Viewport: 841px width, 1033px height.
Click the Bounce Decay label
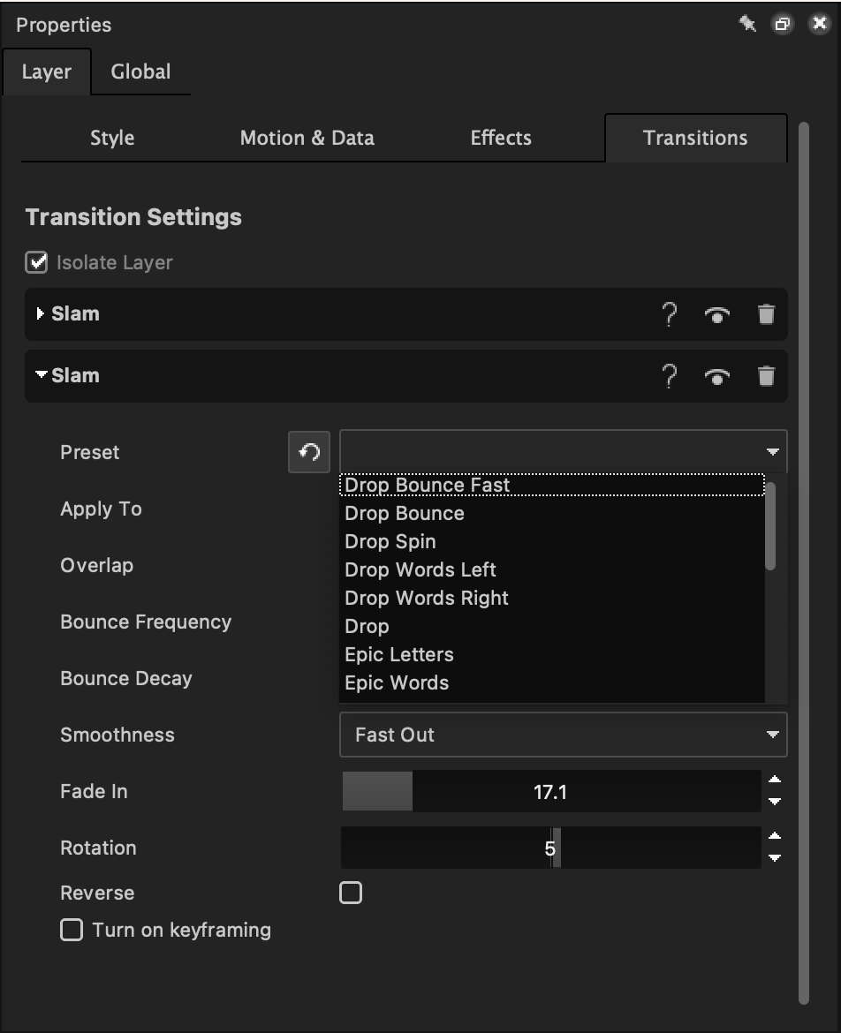coord(126,679)
